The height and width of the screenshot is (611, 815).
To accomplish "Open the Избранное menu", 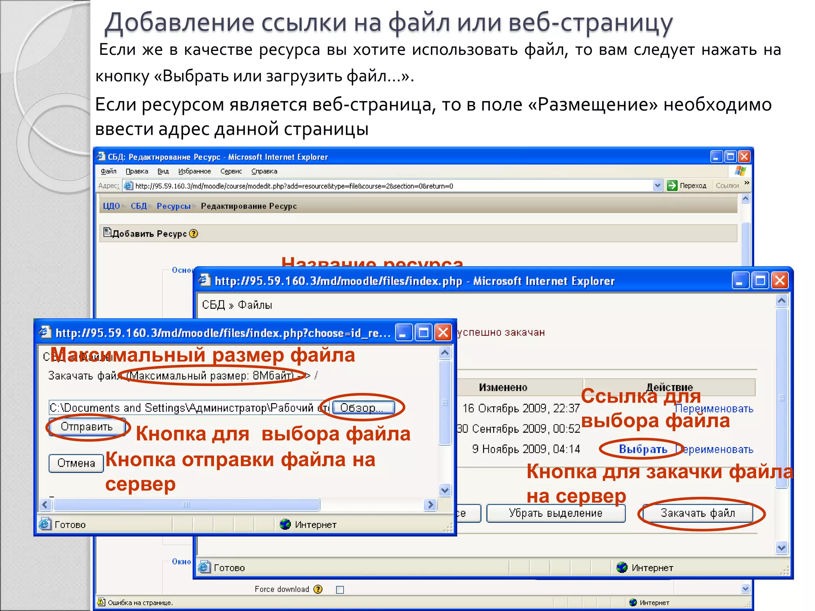I will pyautogui.click(x=194, y=171).
